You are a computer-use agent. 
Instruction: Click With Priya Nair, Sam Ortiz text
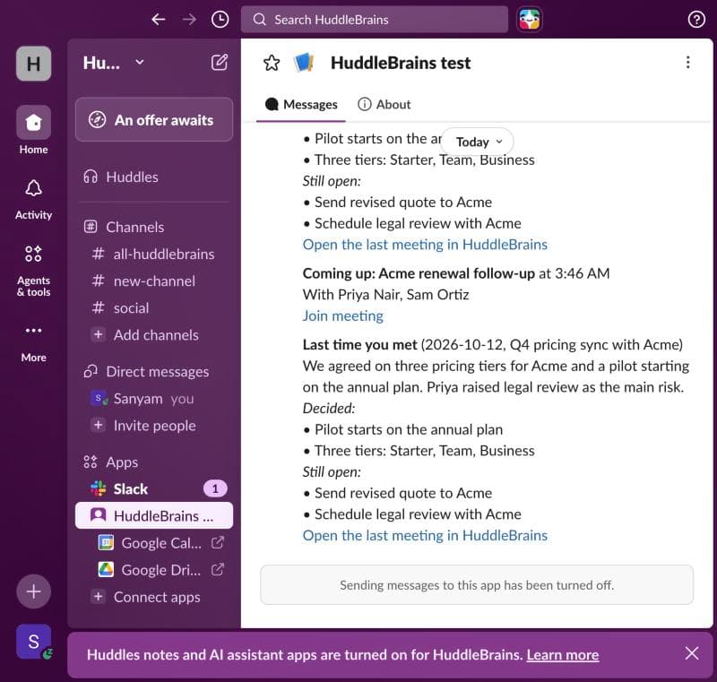pyautogui.click(x=385, y=294)
